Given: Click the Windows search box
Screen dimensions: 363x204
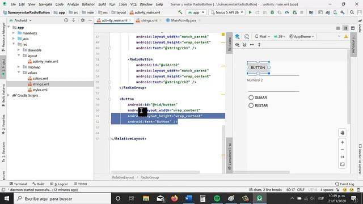Looking at the screenshot, I should click(x=62, y=198).
